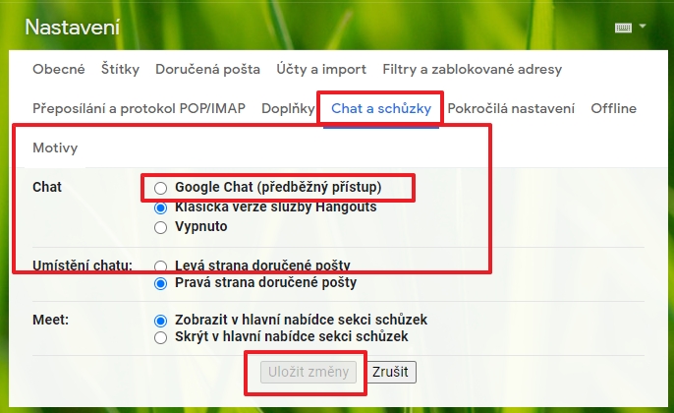The height and width of the screenshot is (413, 674).
Task: Click the Uložit změny button
Action: [x=309, y=372]
